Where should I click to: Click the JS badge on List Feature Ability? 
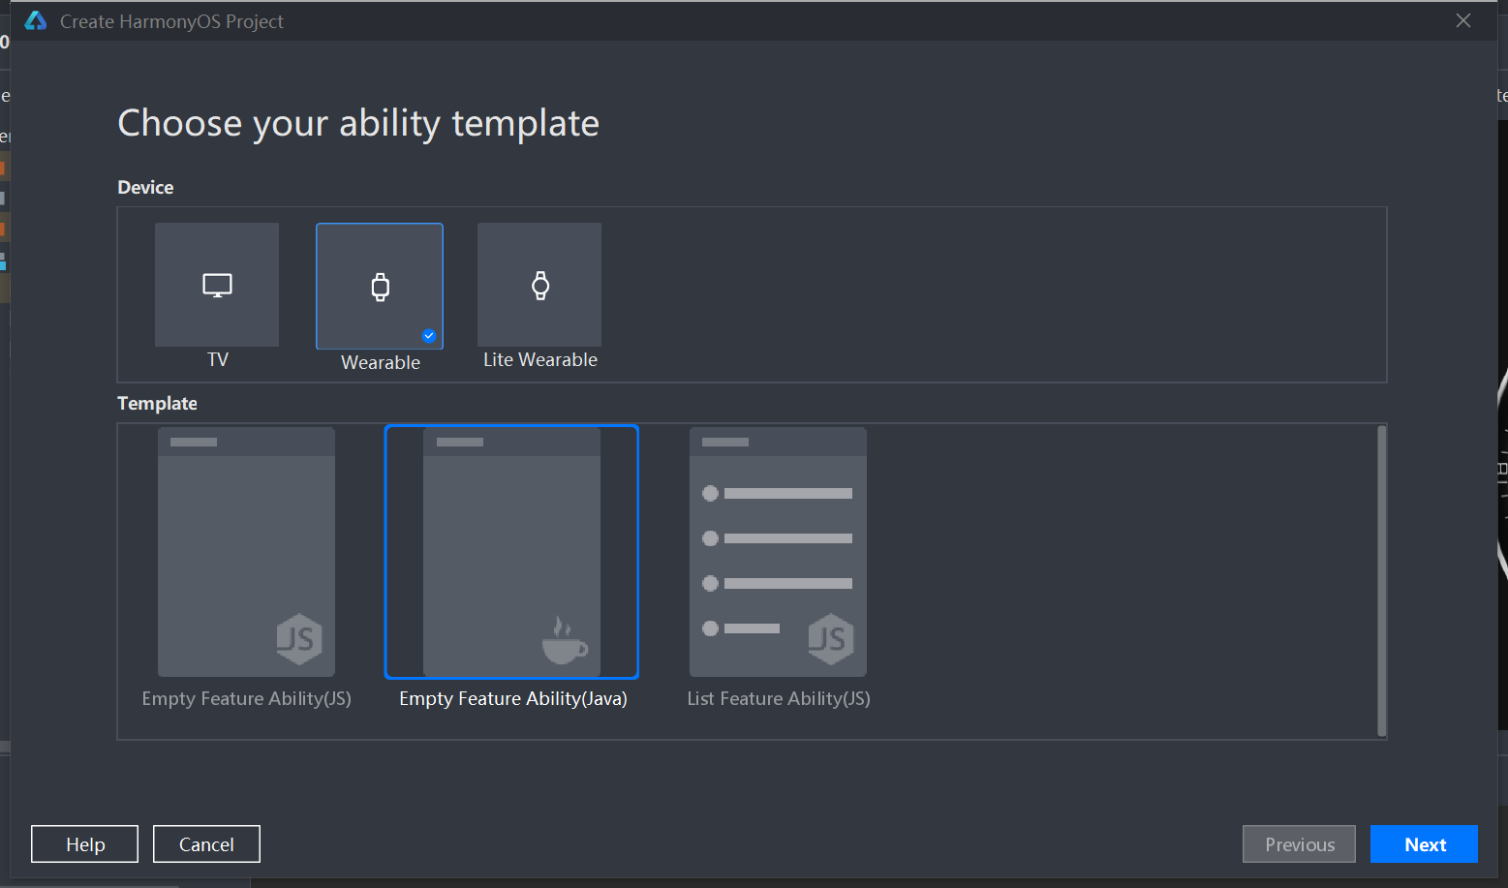click(x=830, y=639)
